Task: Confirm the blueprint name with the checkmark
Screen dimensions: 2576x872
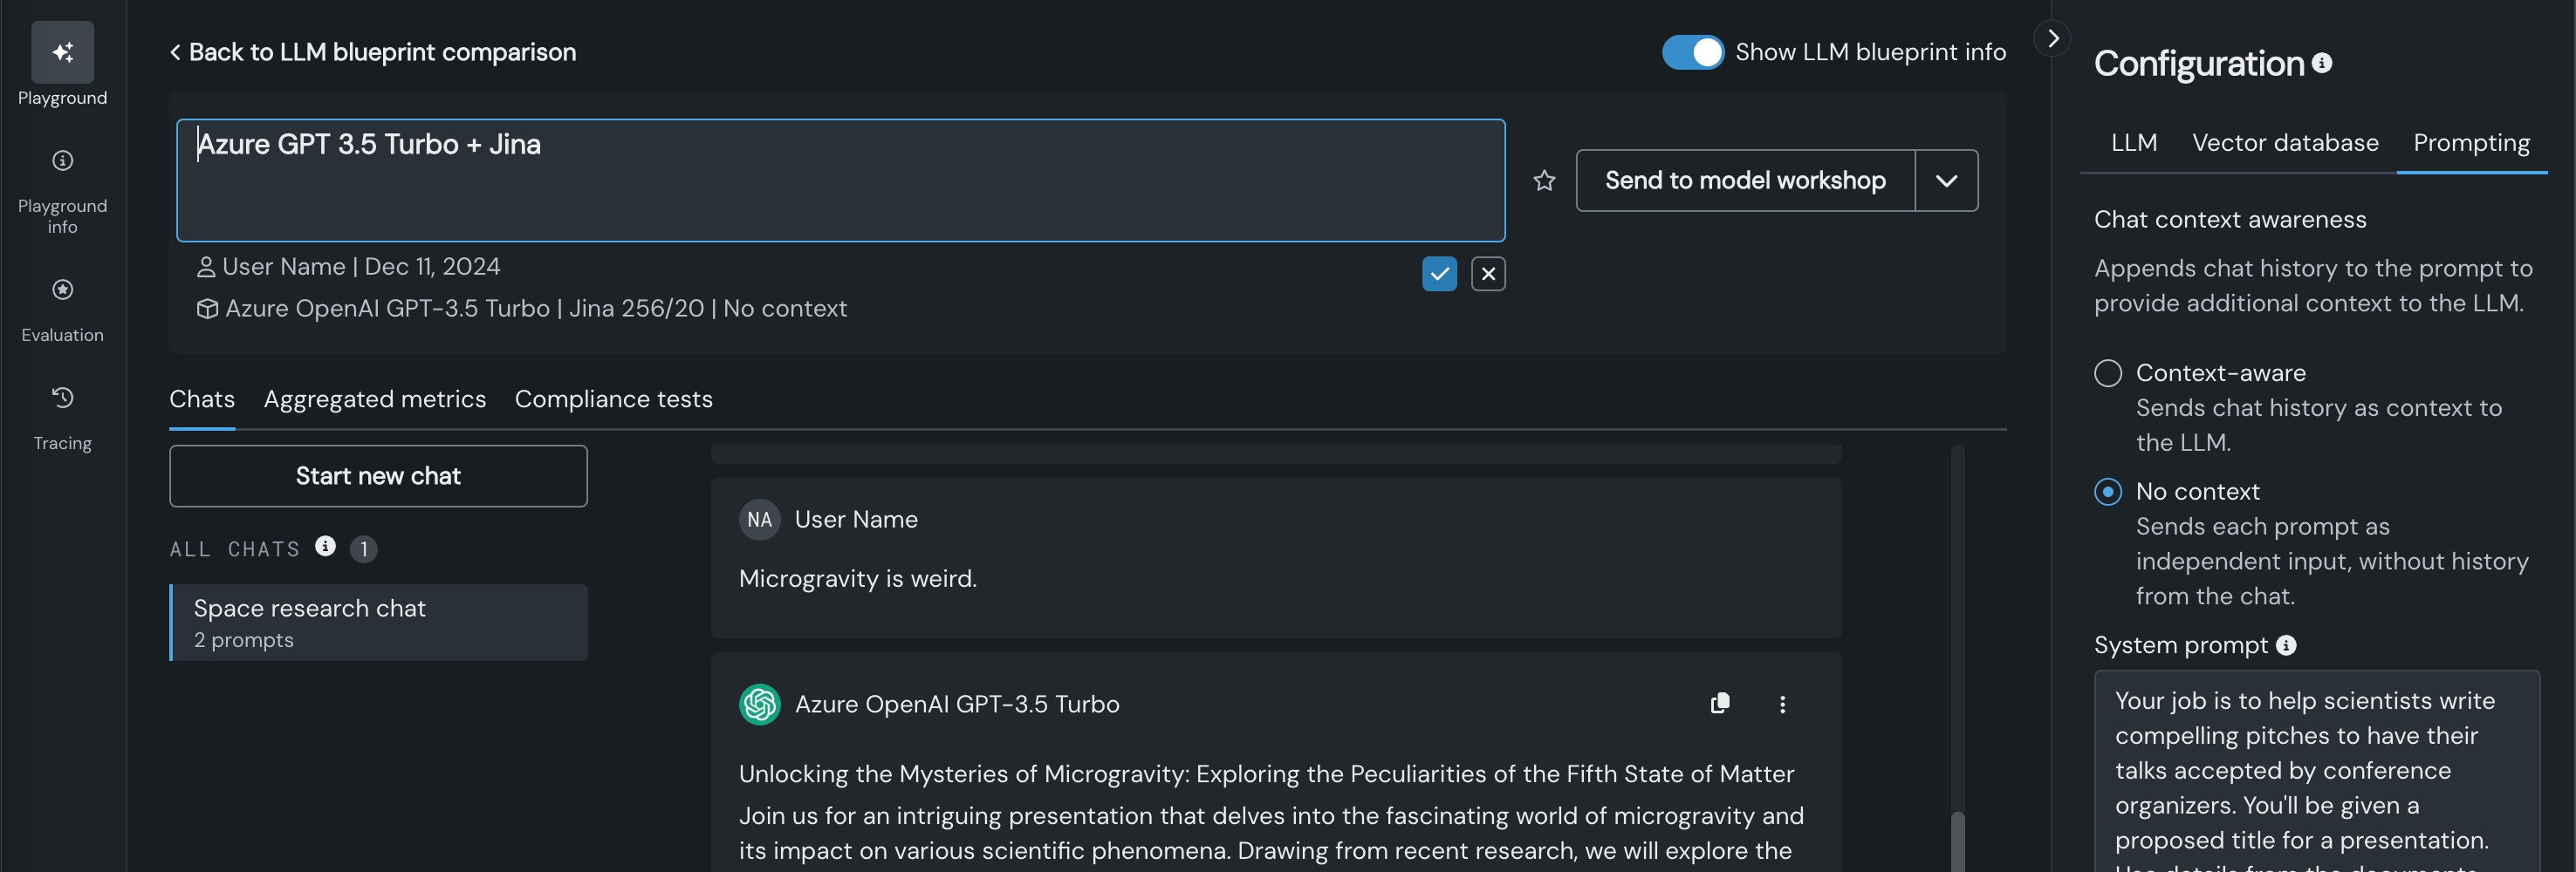Action: [x=1439, y=274]
